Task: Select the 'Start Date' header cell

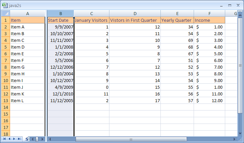Action: click(60, 20)
